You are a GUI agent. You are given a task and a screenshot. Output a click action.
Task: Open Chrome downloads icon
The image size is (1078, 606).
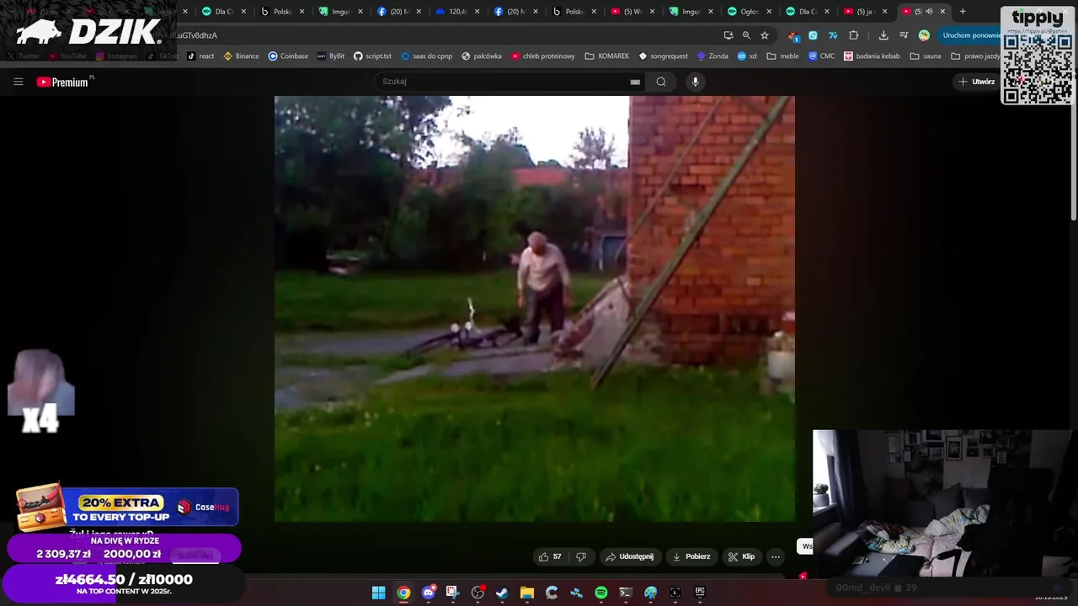coord(883,35)
